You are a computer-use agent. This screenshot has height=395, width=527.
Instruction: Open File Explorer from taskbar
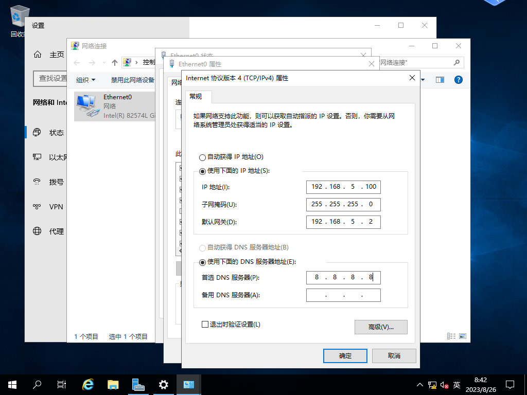(x=113, y=384)
